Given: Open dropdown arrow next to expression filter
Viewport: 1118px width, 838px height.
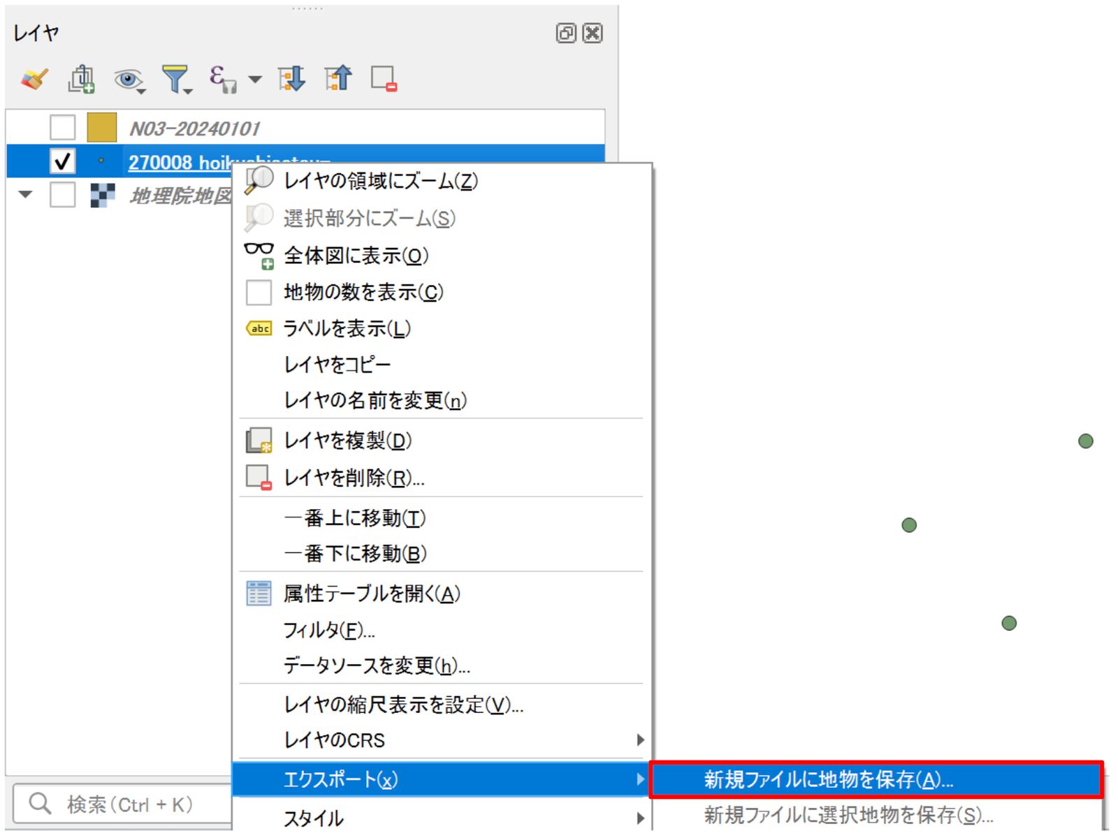Looking at the screenshot, I should [x=256, y=80].
